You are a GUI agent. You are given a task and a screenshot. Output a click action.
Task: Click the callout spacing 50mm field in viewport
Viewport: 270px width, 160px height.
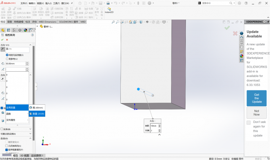tap(154, 126)
